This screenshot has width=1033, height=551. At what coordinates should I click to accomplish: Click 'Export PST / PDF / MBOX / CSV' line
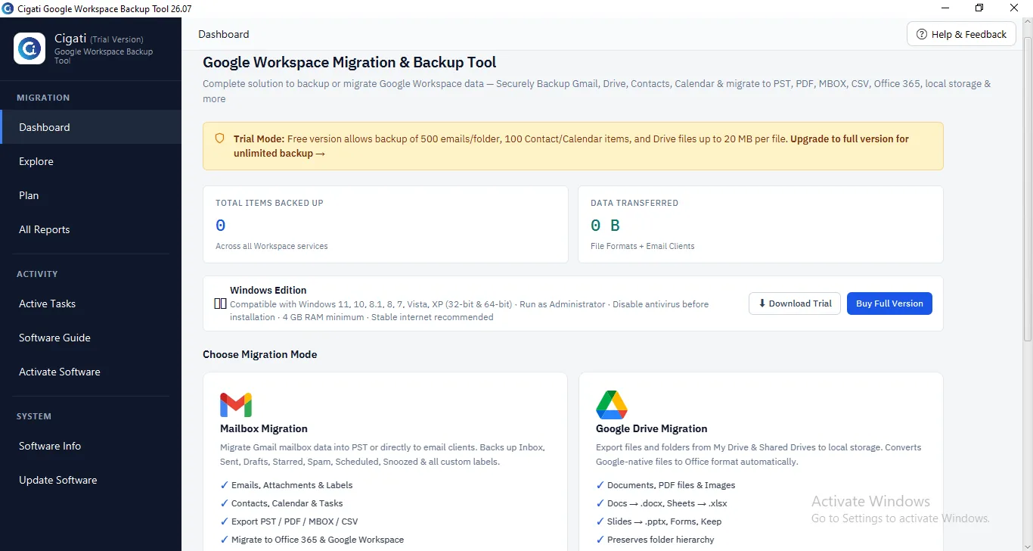coord(289,521)
